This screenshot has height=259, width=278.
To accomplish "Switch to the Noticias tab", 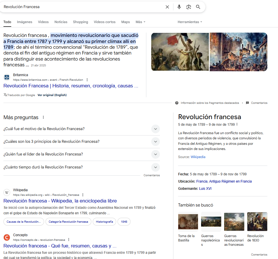I will coord(61,22).
